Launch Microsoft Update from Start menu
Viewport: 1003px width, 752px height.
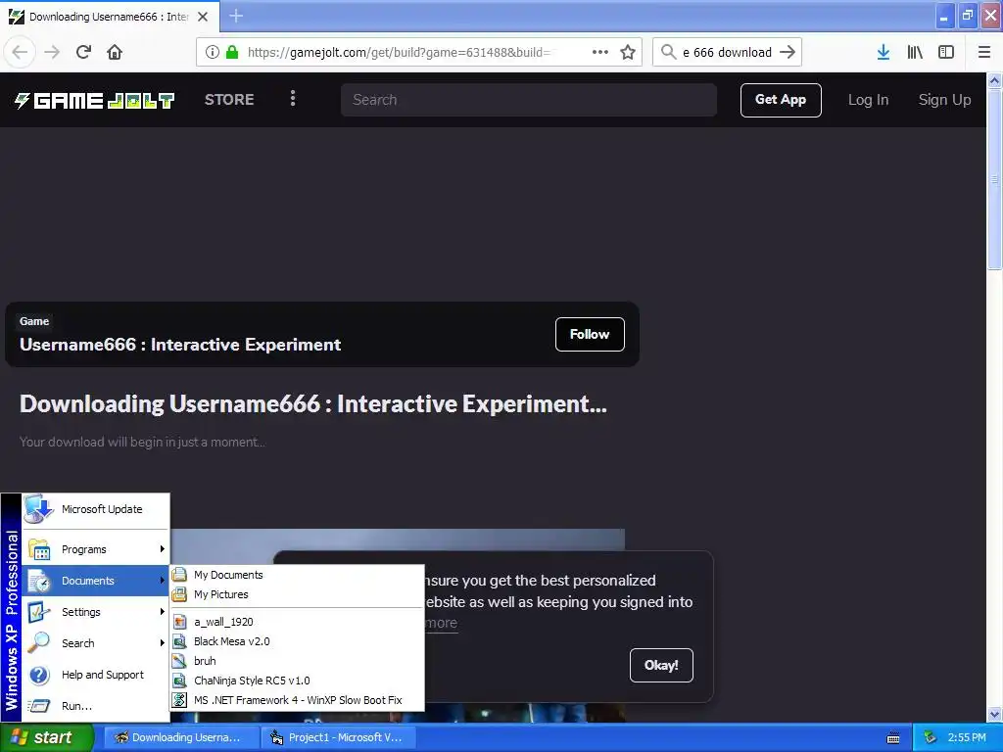click(96, 509)
